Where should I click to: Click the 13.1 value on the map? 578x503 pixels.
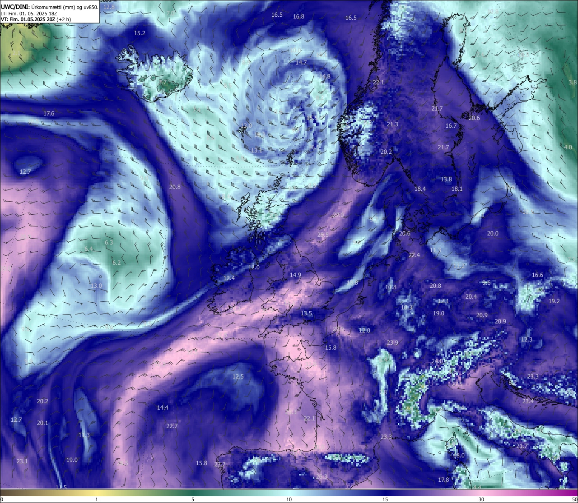[256, 150]
